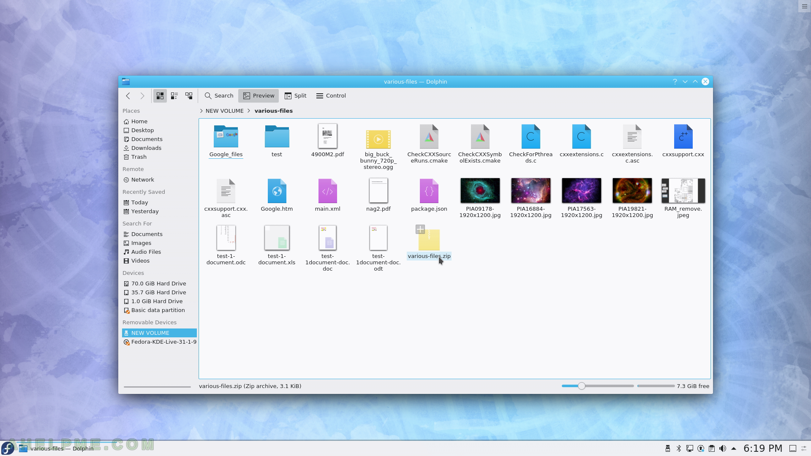Go back with the left arrow button
Screen dimensions: 811x456
pyautogui.click(x=128, y=96)
